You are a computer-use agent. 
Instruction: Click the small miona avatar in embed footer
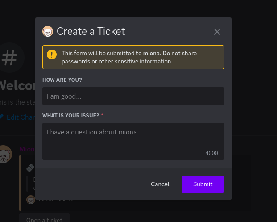pos(31,200)
